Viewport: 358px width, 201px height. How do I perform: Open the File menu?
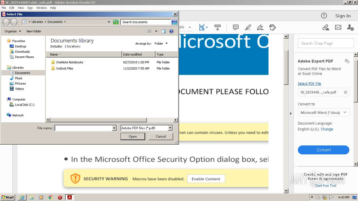tap(4, 8)
